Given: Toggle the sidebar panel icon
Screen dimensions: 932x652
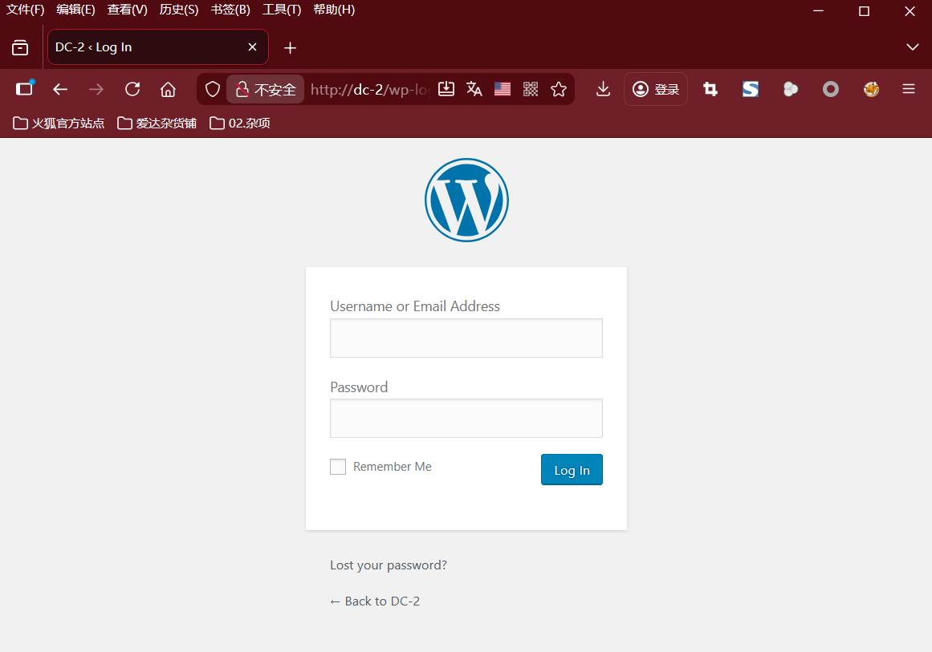Looking at the screenshot, I should click(24, 89).
